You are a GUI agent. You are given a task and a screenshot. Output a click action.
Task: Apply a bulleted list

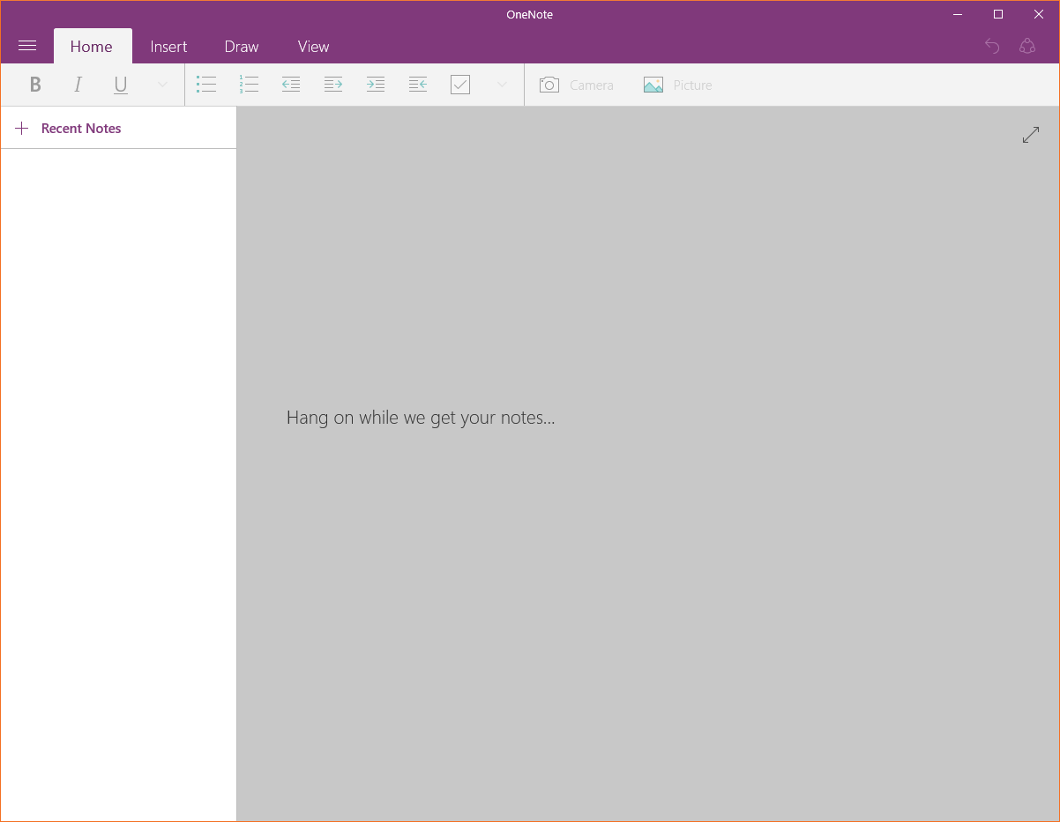tap(206, 85)
